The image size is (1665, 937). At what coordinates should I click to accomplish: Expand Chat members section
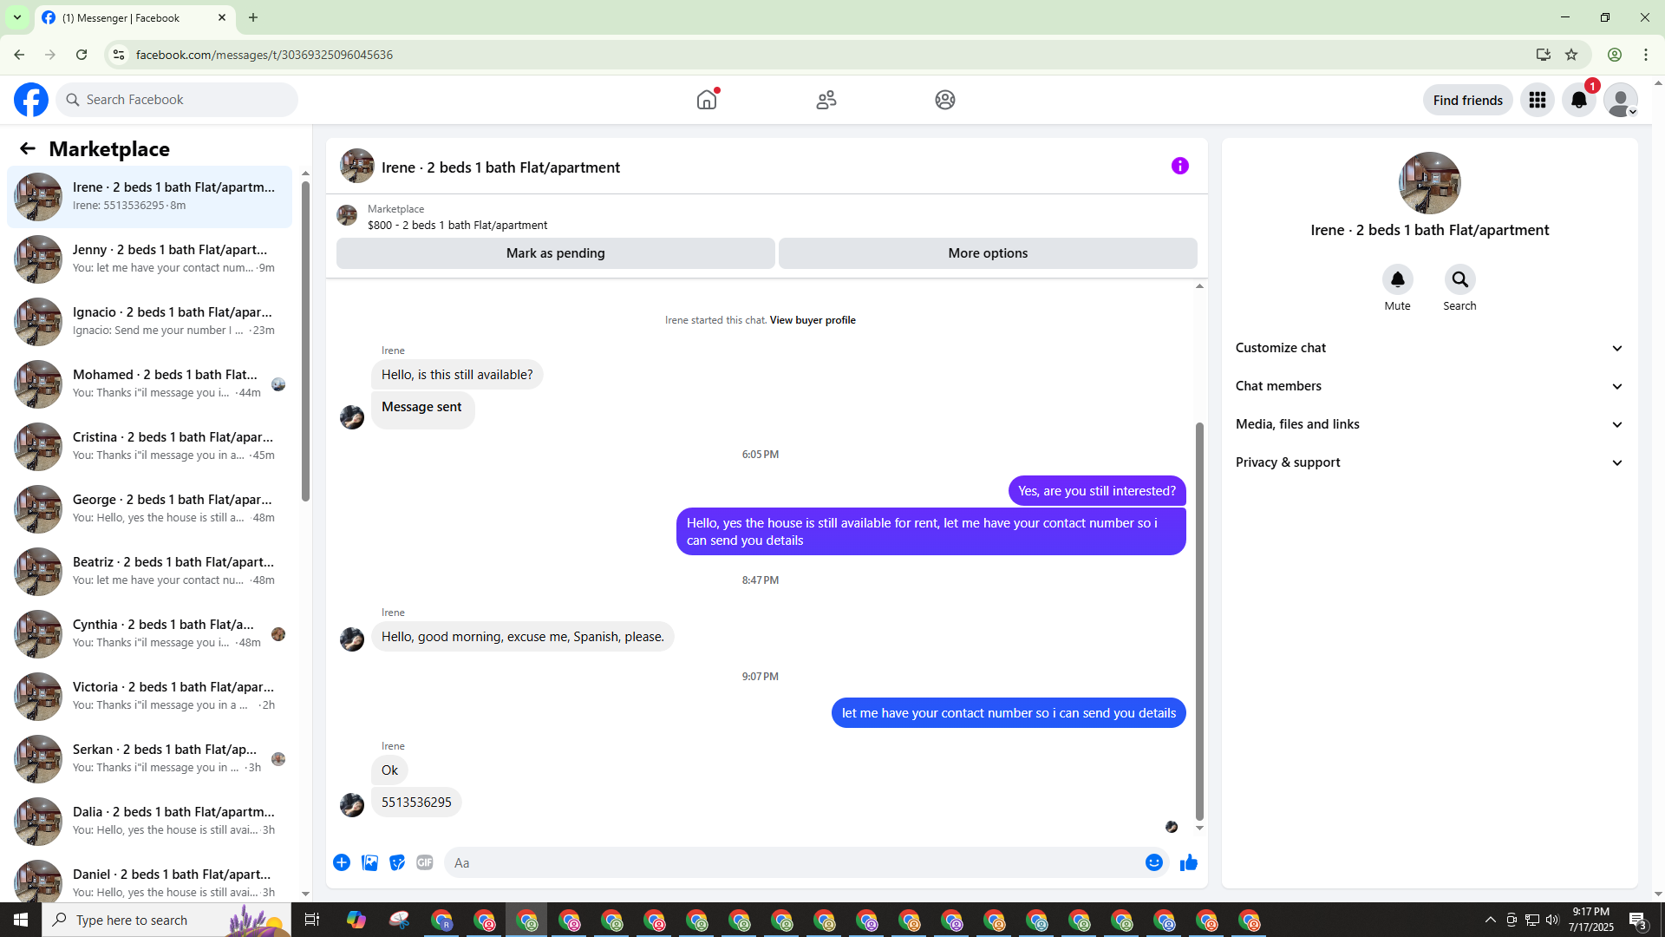[1429, 386]
